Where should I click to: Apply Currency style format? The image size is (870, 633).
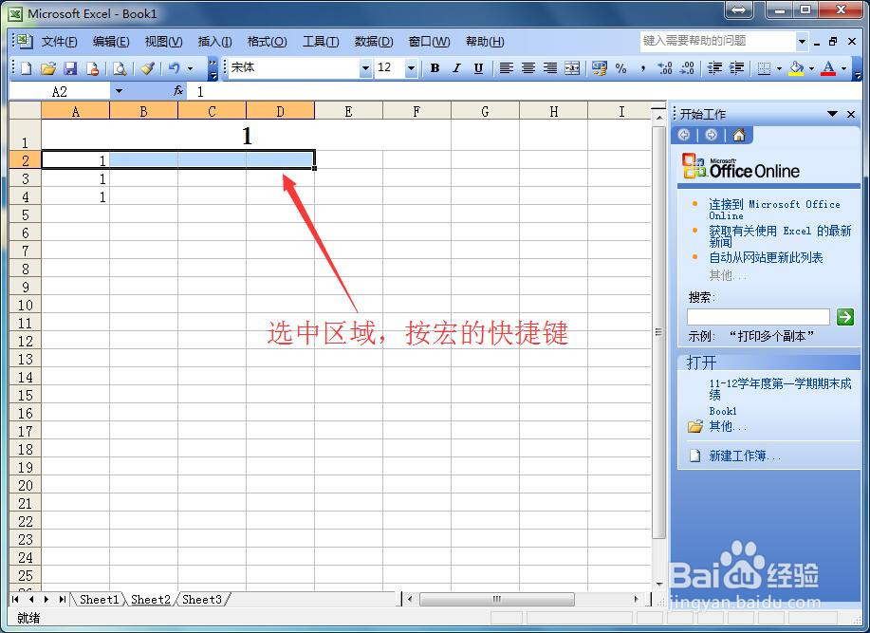tap(600, 67)
